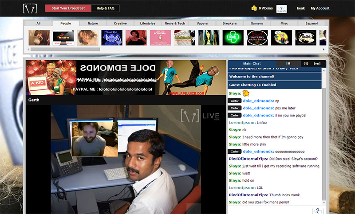This screenshot has height=214, width=355.
Task: Click the gold VCoins icon
Action: pyautogui.click(x=254, y=8)
